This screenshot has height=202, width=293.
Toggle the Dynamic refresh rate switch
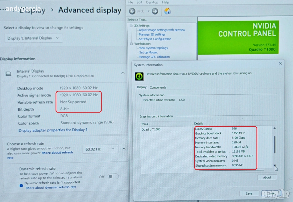click(x=113, y=177)
